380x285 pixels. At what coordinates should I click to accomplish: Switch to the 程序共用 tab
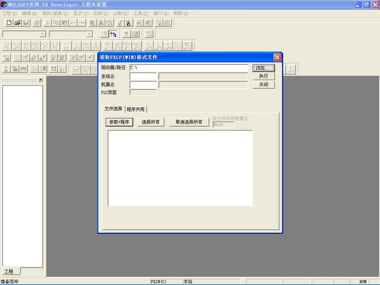pyautogui.click(x=135, y=109)
